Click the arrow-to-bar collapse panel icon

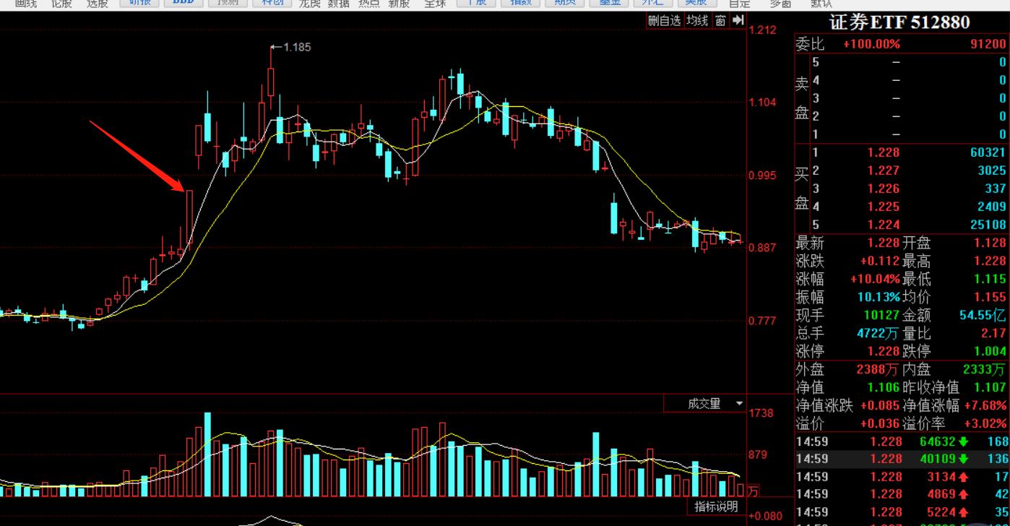coord(738,21)
